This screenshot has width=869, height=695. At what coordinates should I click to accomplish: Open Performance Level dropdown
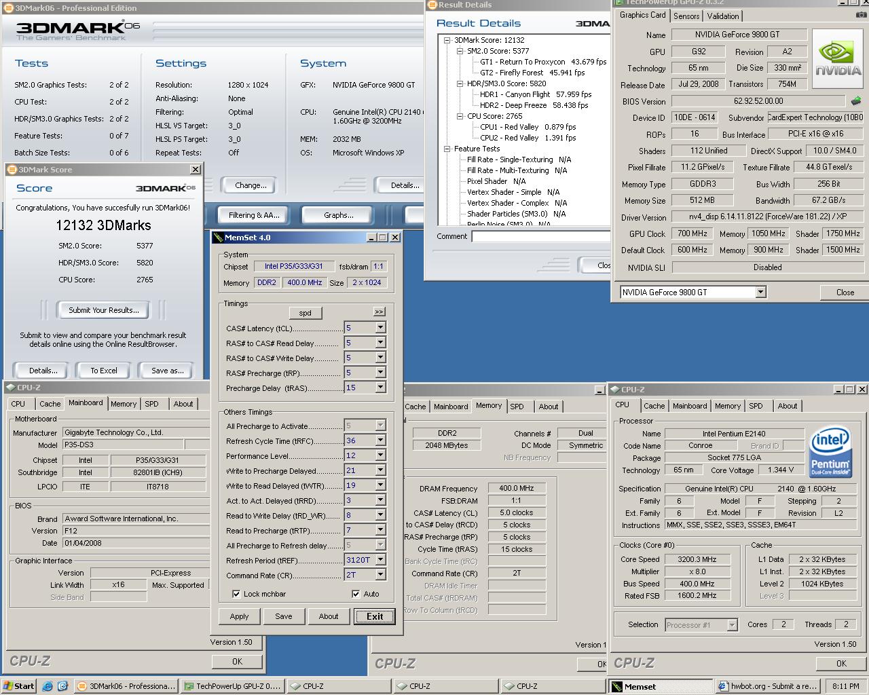380,455
